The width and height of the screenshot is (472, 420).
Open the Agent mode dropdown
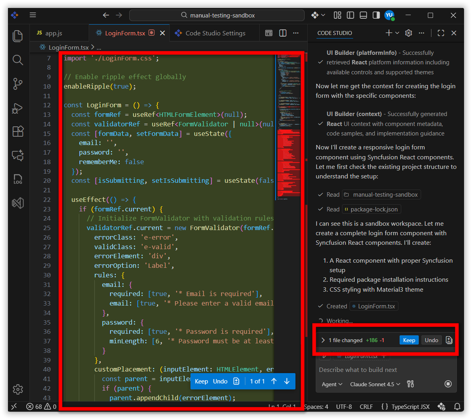[x=332, y=384]
